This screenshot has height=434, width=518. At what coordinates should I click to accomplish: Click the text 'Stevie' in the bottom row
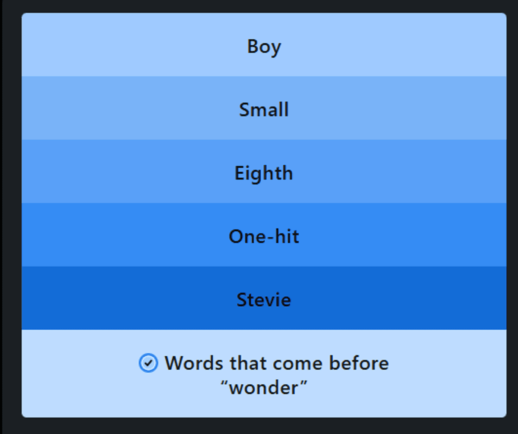coord(264,299)
